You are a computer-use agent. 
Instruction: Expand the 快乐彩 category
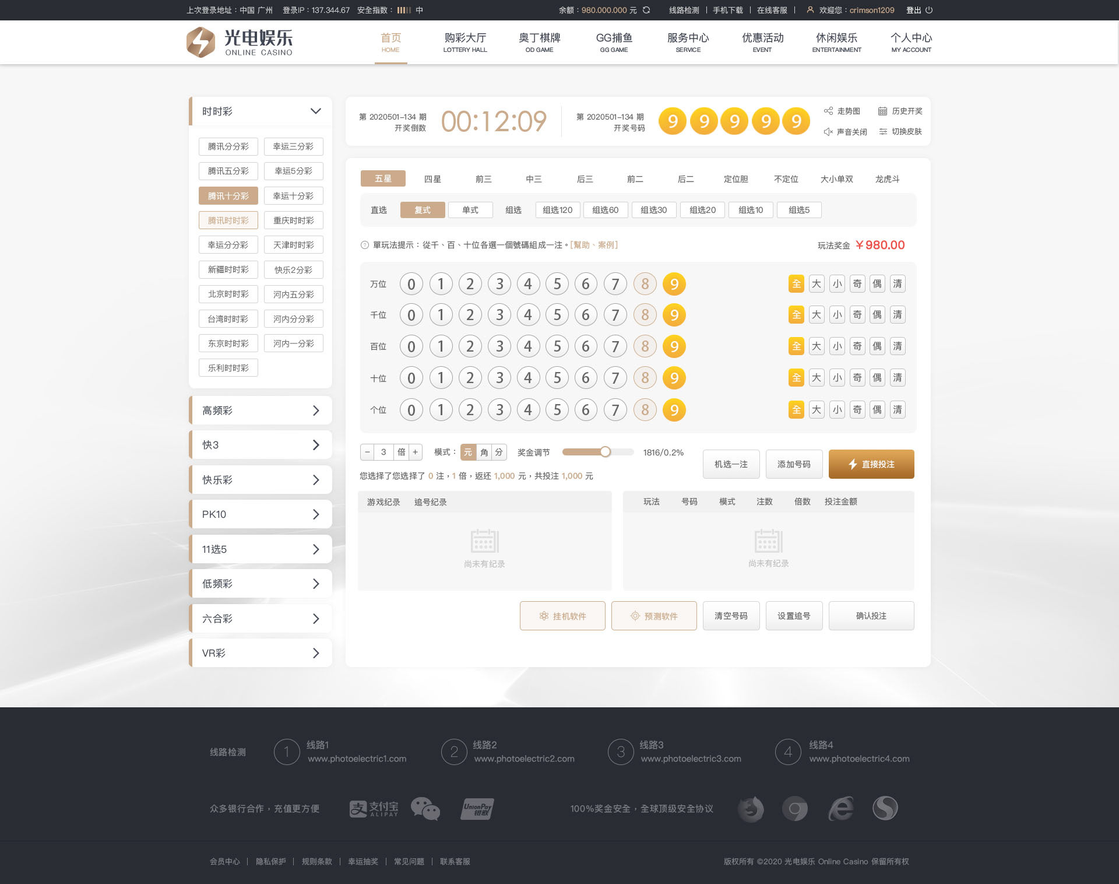(261, 480)
